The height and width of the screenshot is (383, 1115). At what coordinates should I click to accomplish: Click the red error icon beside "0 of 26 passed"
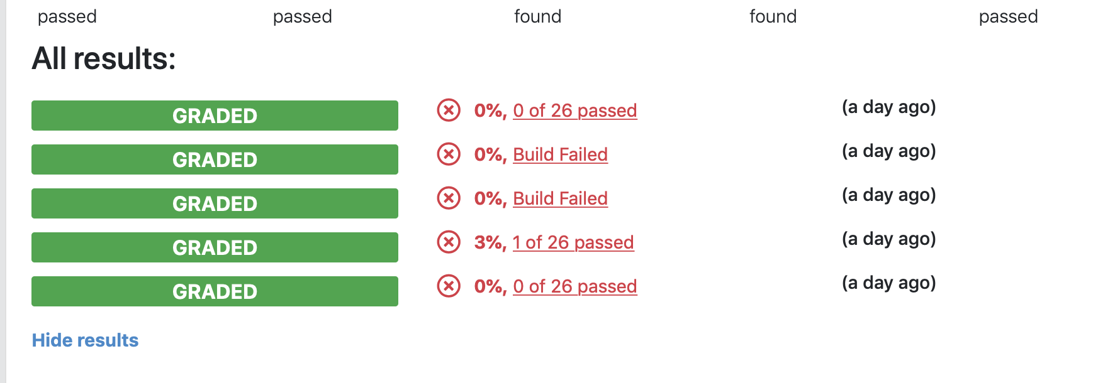448,111
